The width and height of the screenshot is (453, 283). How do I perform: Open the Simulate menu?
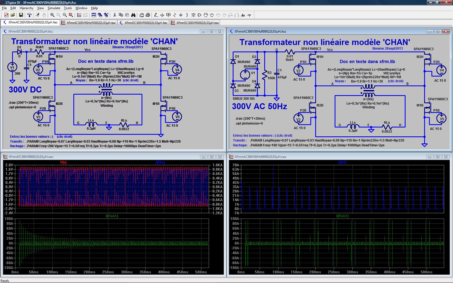[54, 8]
